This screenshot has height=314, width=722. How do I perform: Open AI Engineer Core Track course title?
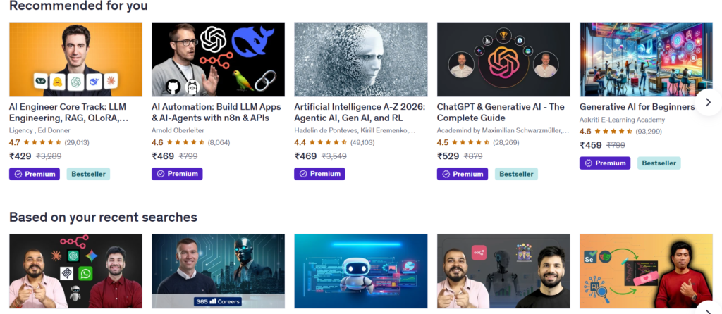tap(68, 112)
